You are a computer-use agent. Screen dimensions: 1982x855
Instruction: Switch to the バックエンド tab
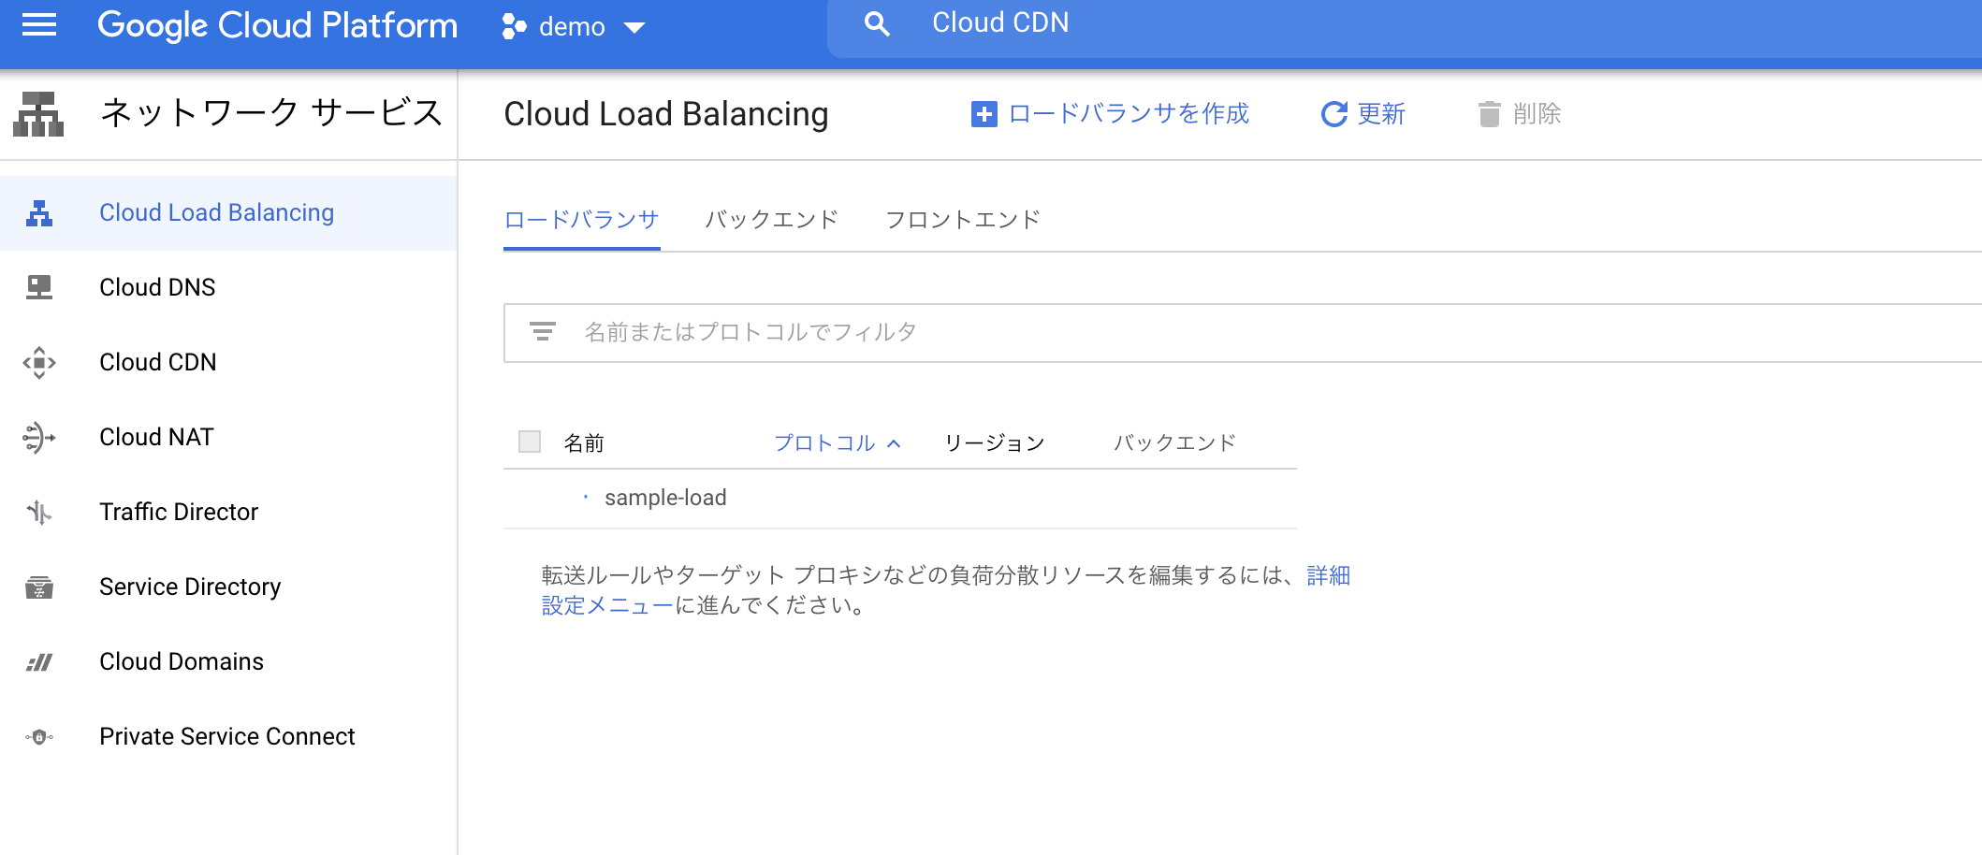click(x=772, y=220)
